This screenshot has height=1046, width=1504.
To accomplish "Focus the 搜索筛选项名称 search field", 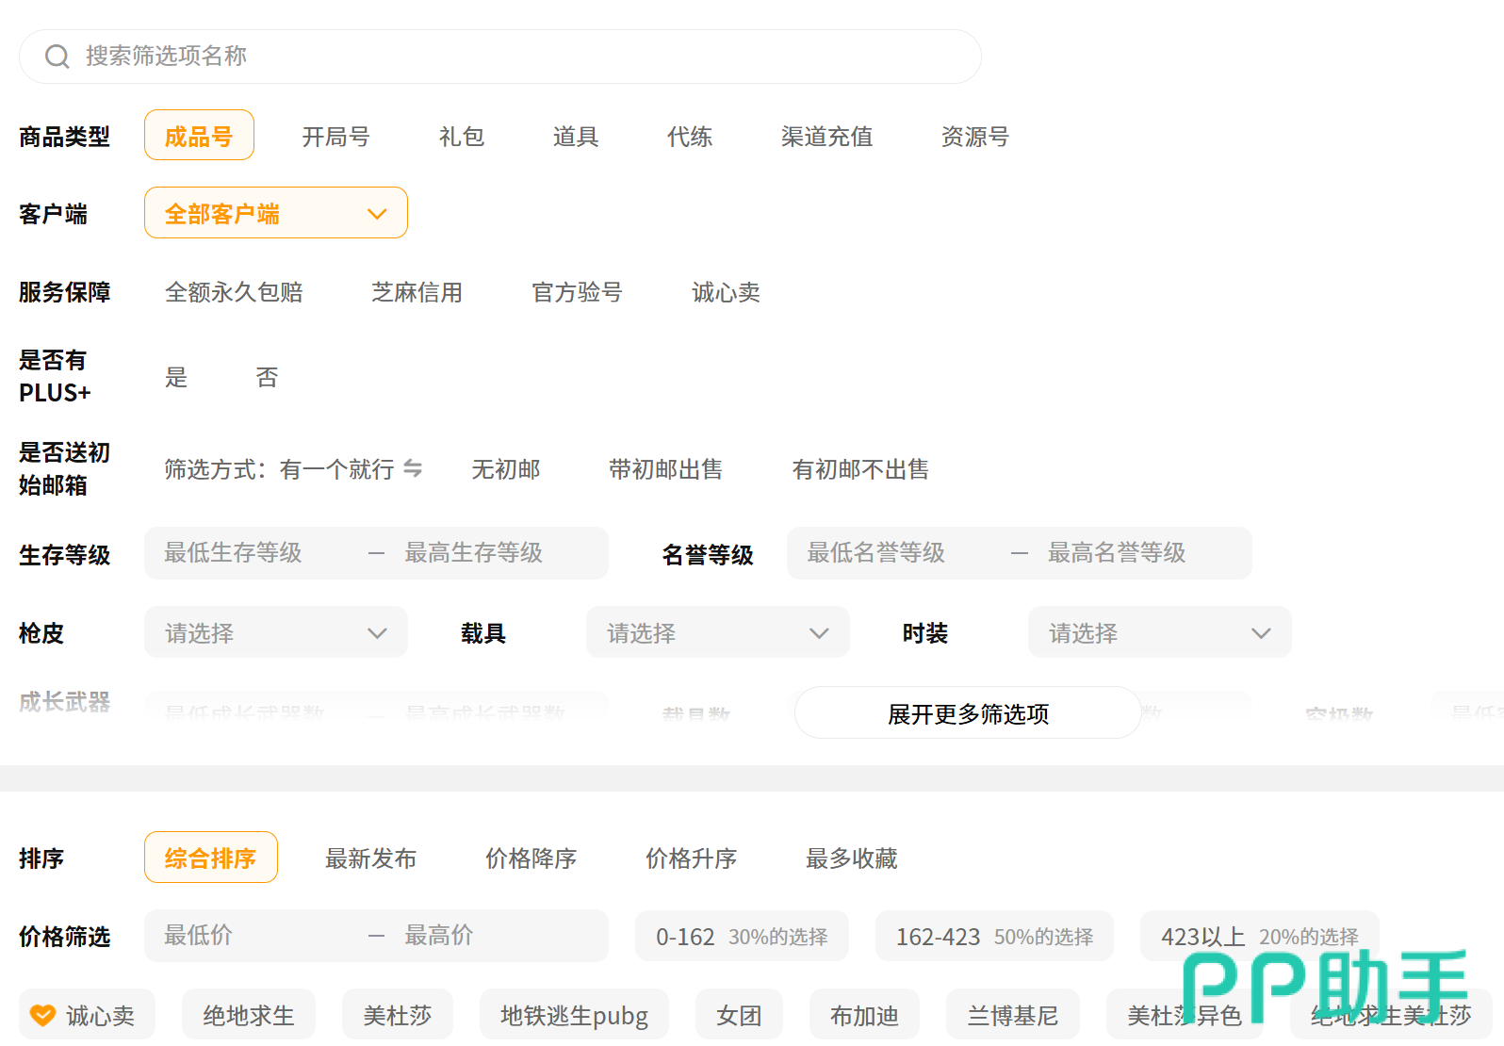I will coord(518,57).
